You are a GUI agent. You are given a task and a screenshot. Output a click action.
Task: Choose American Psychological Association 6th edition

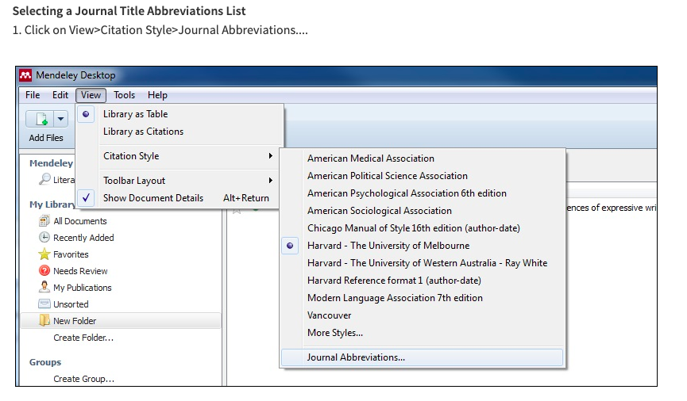[x=407, y=193]
